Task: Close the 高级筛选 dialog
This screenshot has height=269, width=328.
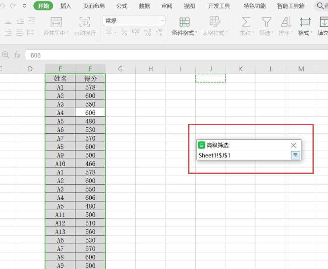Action: [293, 145]
